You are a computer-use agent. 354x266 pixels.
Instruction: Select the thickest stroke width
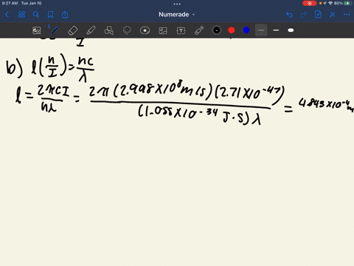291,30
